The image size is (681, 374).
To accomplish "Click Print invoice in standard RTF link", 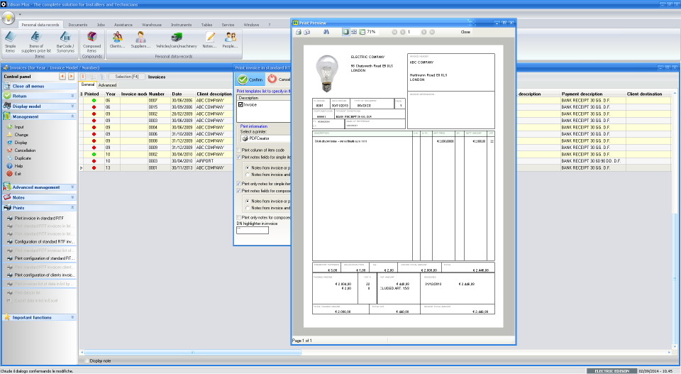I will click(x=39, y=219).
